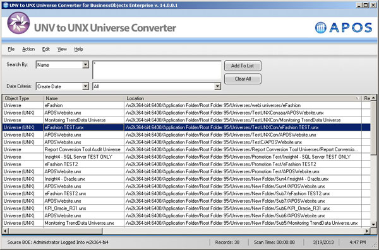Maximize the converter window
The height and width of the screenshot is (250, 379).
[366, 5]
